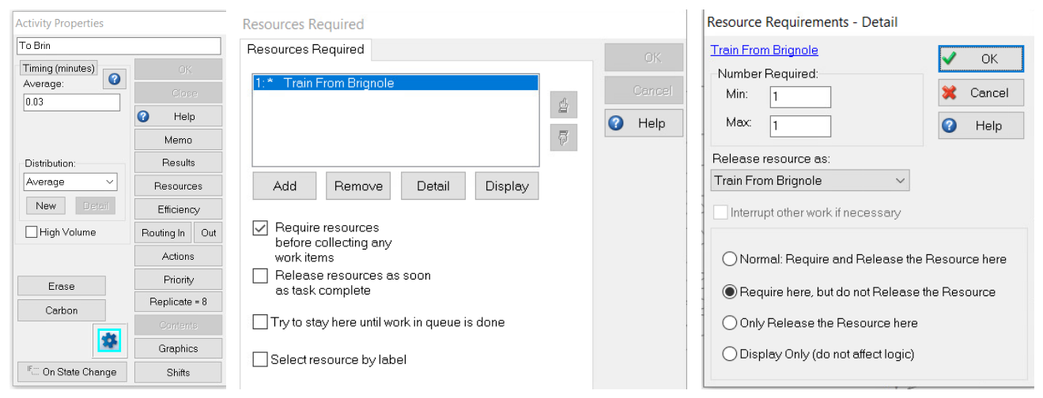Select Train From Brignole row in resource list
Image resolution: width=1043 pixels, height=398 pixels.
click(x=395, y=83)
